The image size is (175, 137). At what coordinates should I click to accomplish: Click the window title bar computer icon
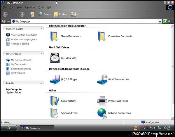click(3, 2)
